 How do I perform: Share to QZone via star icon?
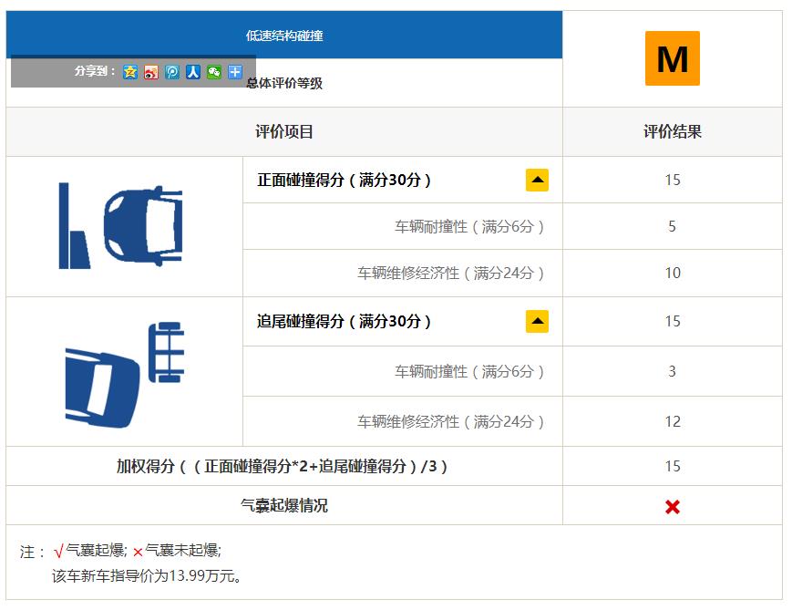point(130,72)
